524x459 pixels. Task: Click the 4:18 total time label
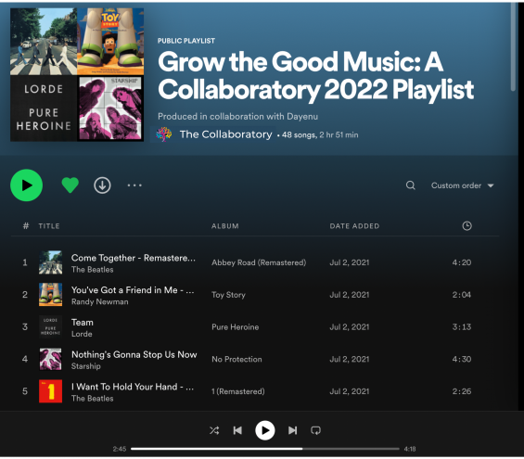410,449
